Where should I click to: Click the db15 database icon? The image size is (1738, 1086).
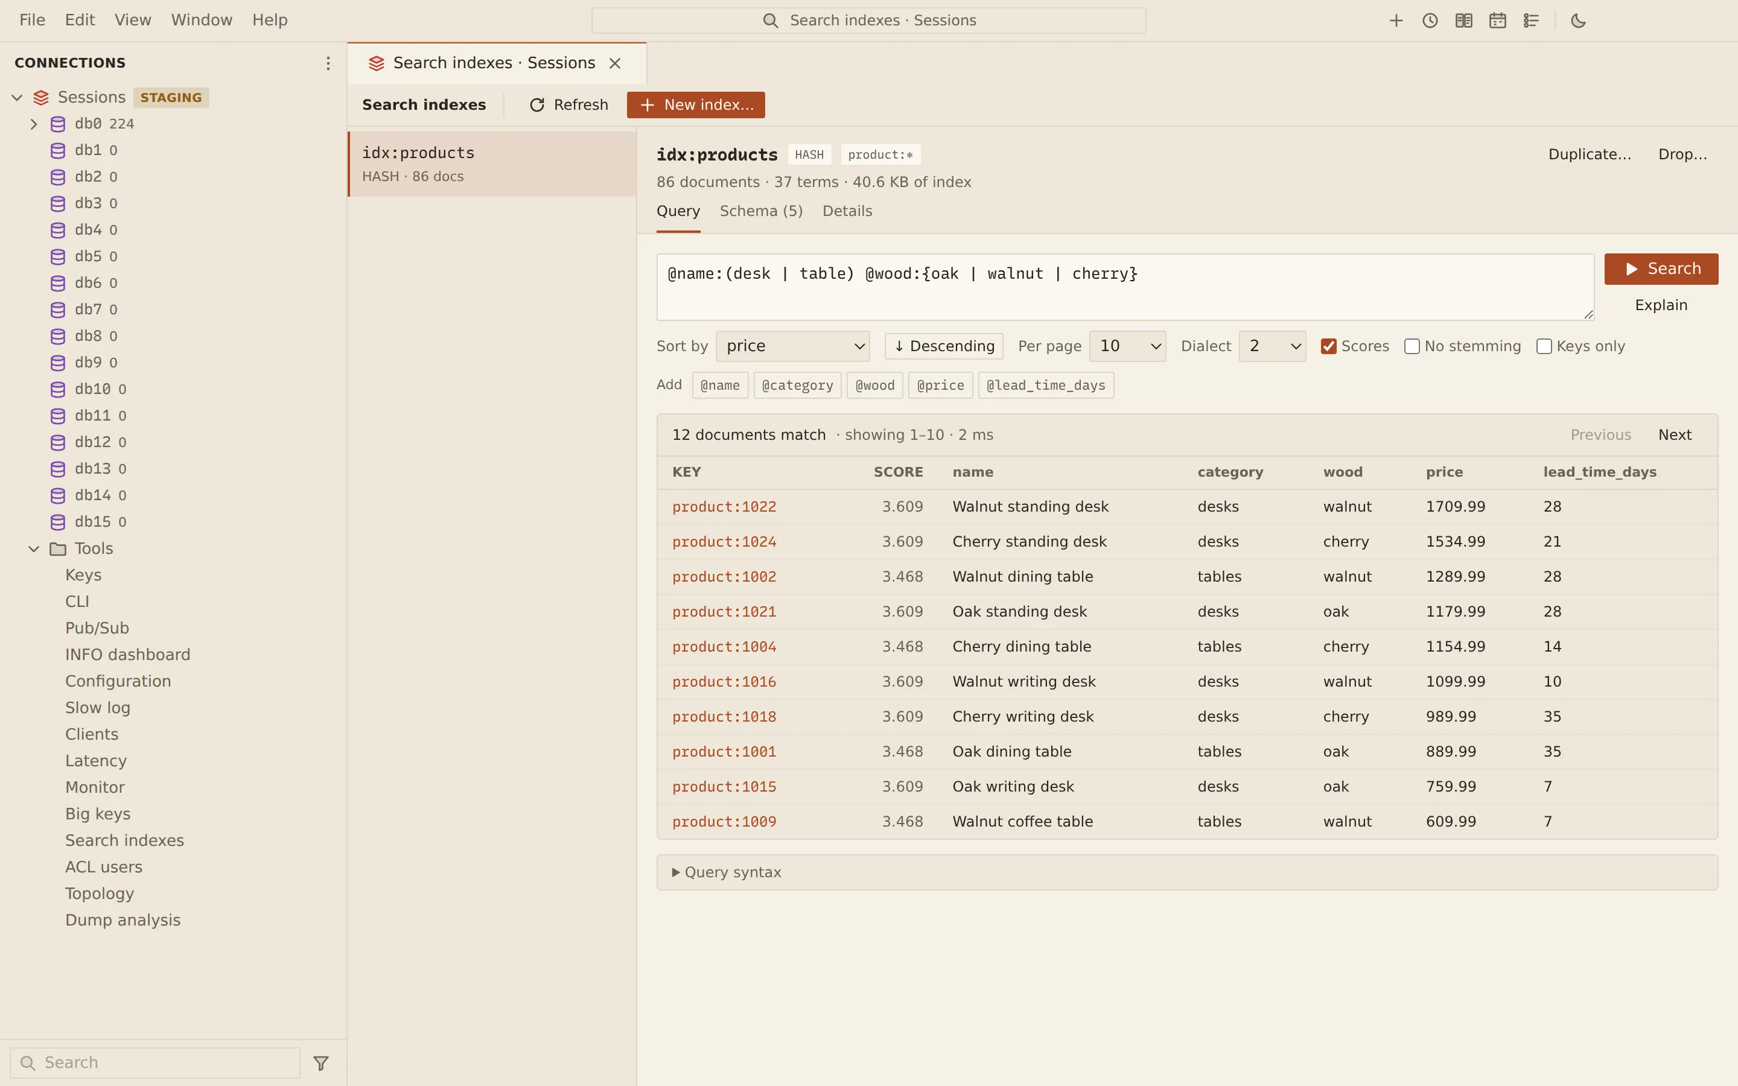(x=58, y=522)
